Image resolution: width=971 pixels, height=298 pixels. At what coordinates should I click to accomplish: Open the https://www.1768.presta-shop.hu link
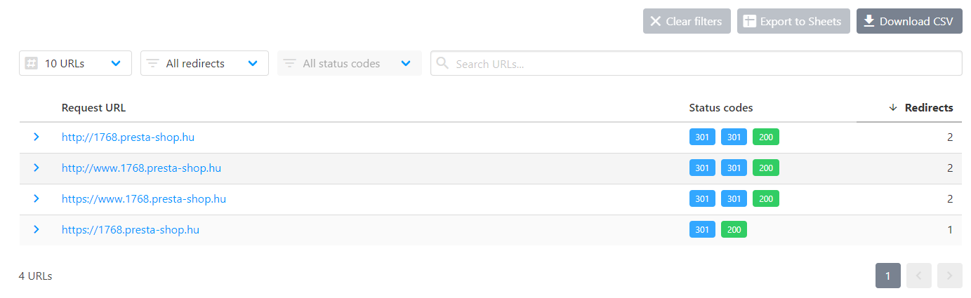(144, 199)
